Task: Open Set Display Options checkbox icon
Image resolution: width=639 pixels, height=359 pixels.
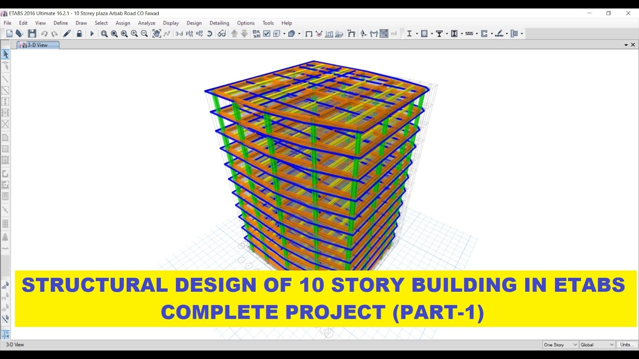Action: pos(267,33)
